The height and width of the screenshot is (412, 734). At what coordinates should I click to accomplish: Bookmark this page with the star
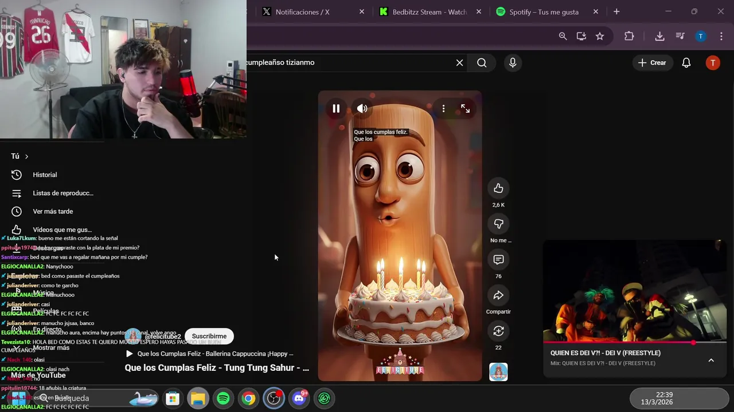(x=599, y=36)
